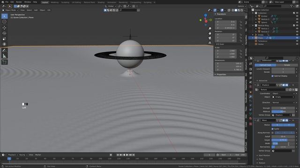Image resolution: width=300 pixels, height=168 pixels.
Task: Select the Transform tool
Action: point(4,44)
